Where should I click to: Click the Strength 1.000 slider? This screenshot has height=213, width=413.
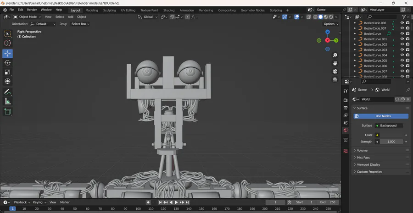click(391, 142)
